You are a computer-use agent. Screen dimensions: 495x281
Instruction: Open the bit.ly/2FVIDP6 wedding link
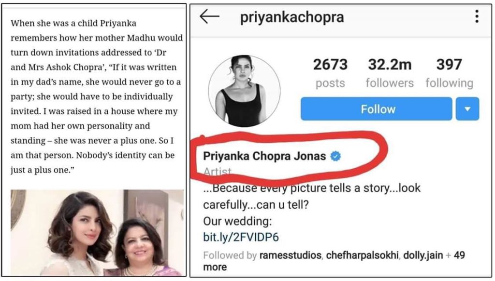coord(241,237)
